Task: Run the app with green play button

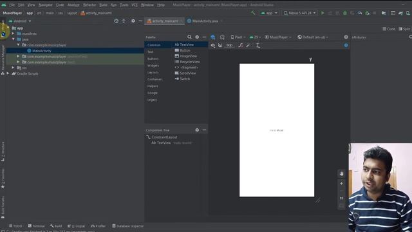Action: tap(323, 13)
